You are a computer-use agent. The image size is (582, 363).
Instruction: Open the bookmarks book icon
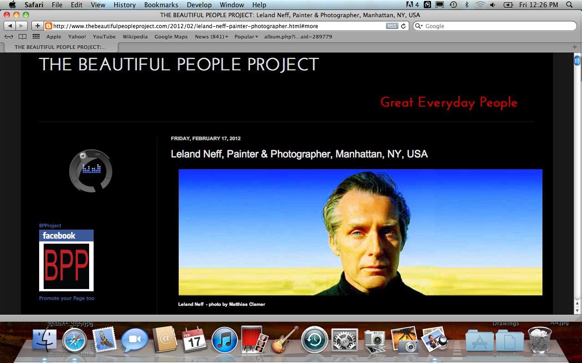(22, 37)
